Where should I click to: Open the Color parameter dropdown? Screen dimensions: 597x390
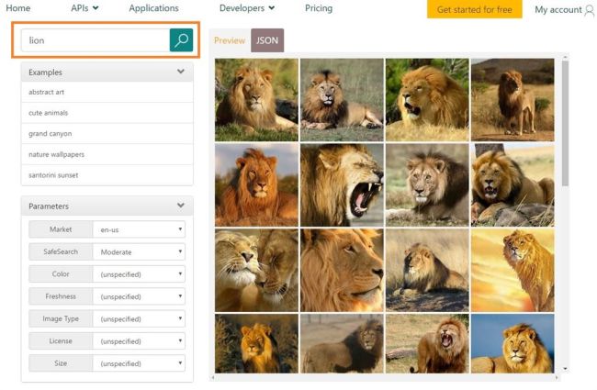tap(139, 274)
